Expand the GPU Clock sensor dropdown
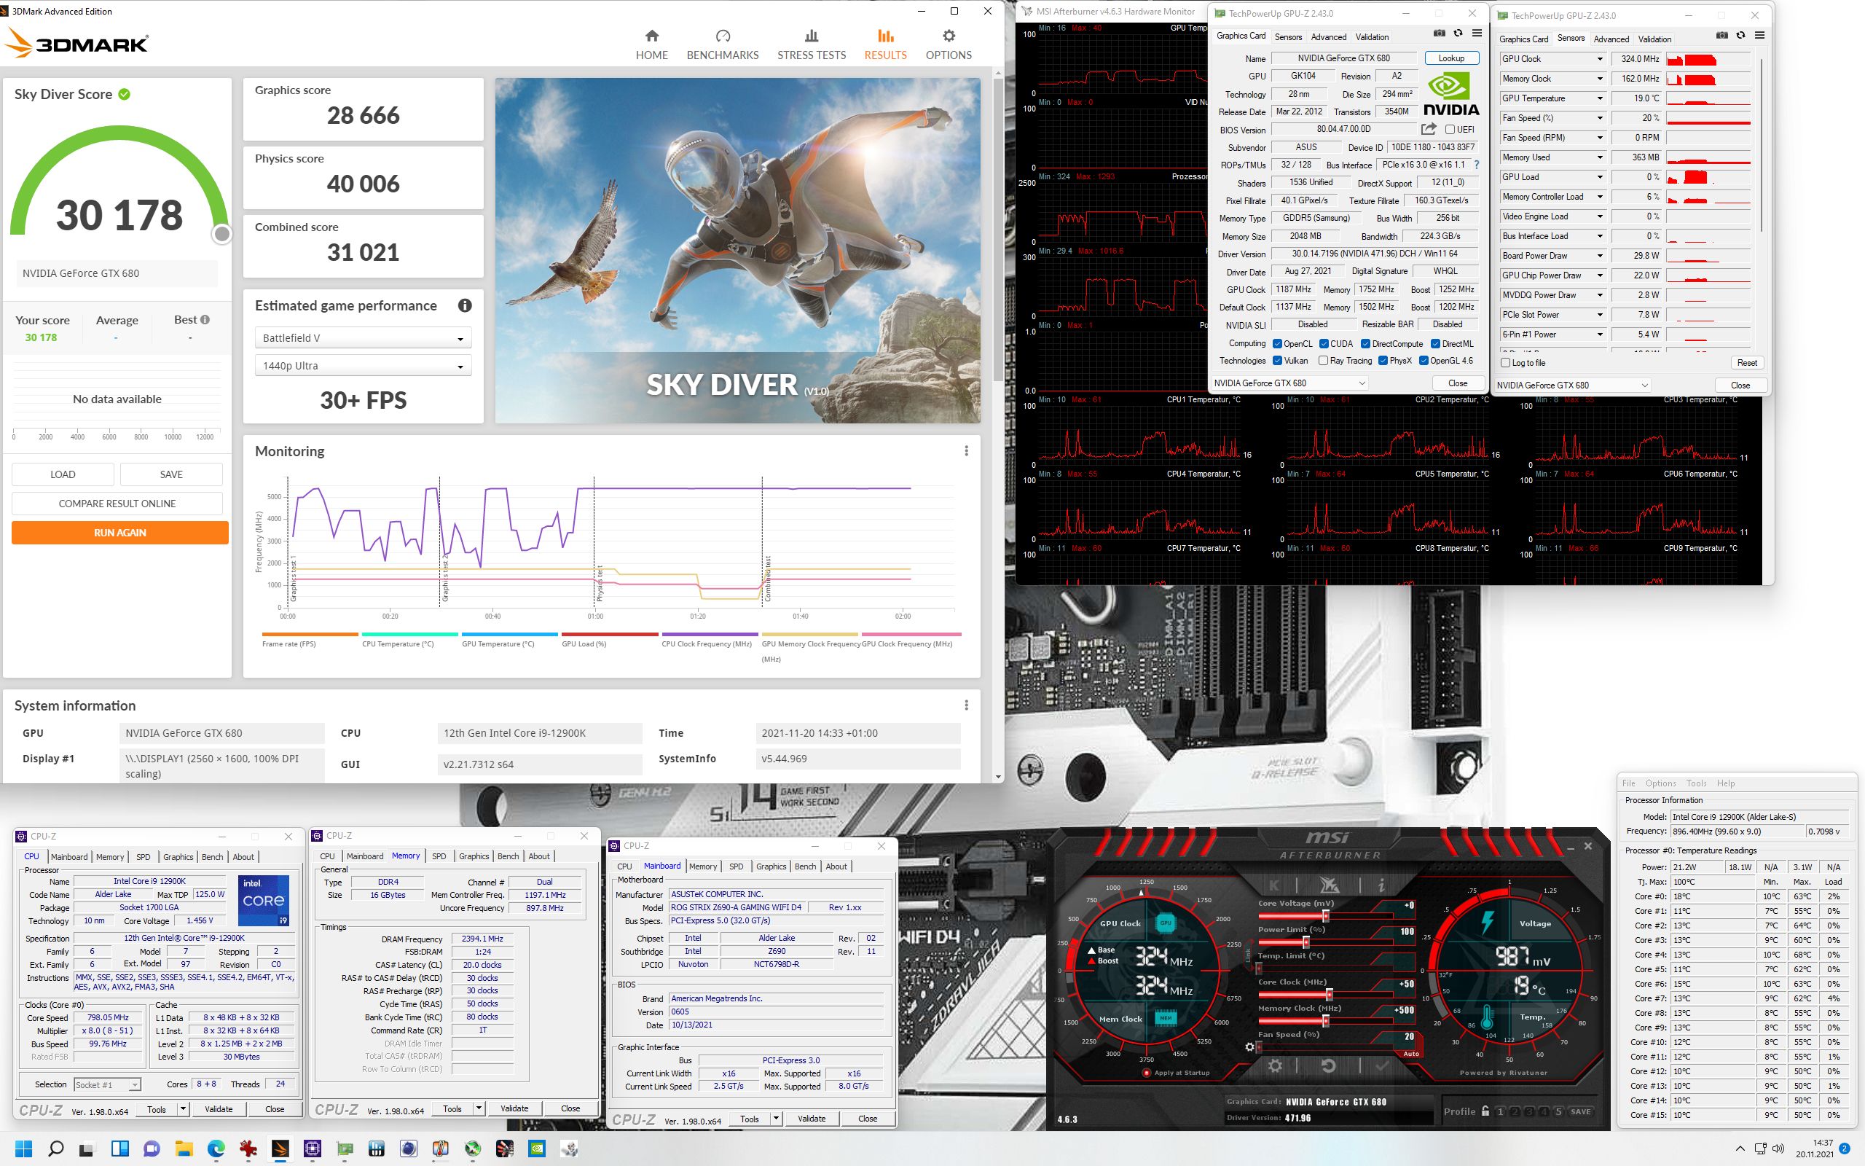1865x1166 pixels. (x=1600, y=59)
